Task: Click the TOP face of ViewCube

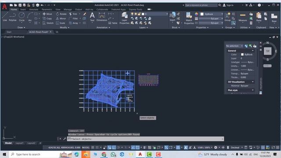Action: (x=267, y=51)
